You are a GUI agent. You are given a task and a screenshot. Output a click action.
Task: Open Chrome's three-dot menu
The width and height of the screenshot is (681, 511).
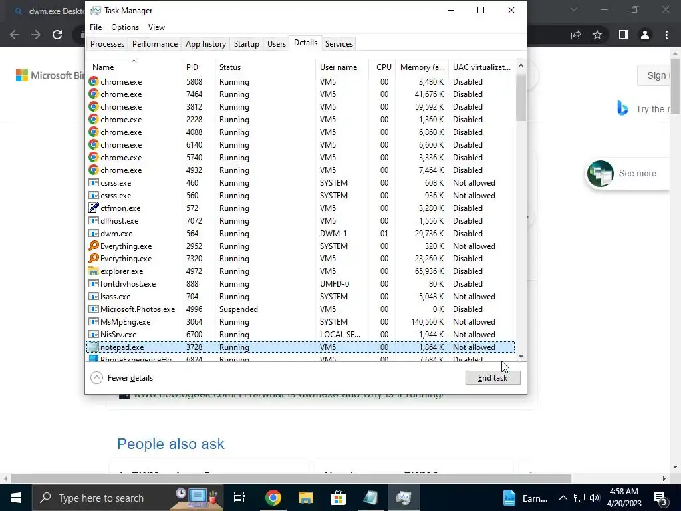666,35
